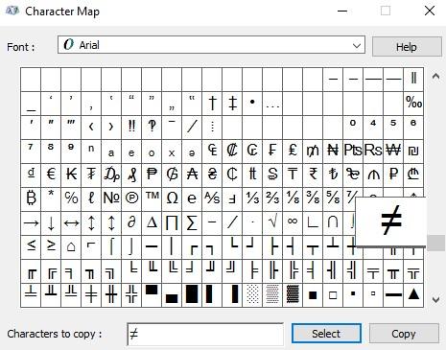Screen dimensions: 446x350
Task: Close the Character Map window
Action: [x=430, y=12]
